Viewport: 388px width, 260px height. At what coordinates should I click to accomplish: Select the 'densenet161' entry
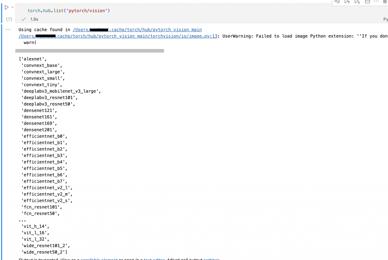click(39, 117)
